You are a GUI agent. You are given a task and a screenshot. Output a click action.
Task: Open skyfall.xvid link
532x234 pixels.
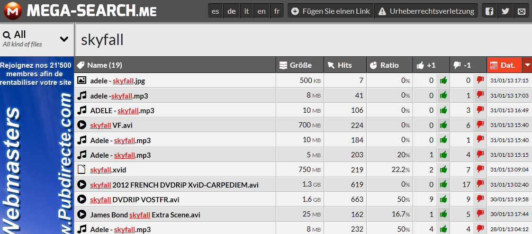[x=108, y=170]
